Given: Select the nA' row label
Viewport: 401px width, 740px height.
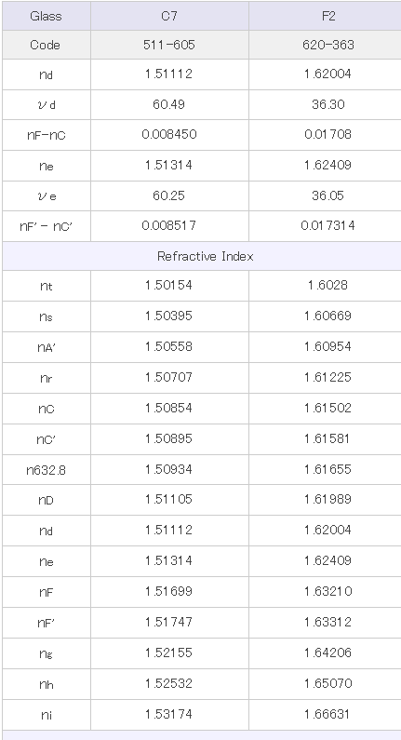Looking at the screenshot, I should point(47,347).
